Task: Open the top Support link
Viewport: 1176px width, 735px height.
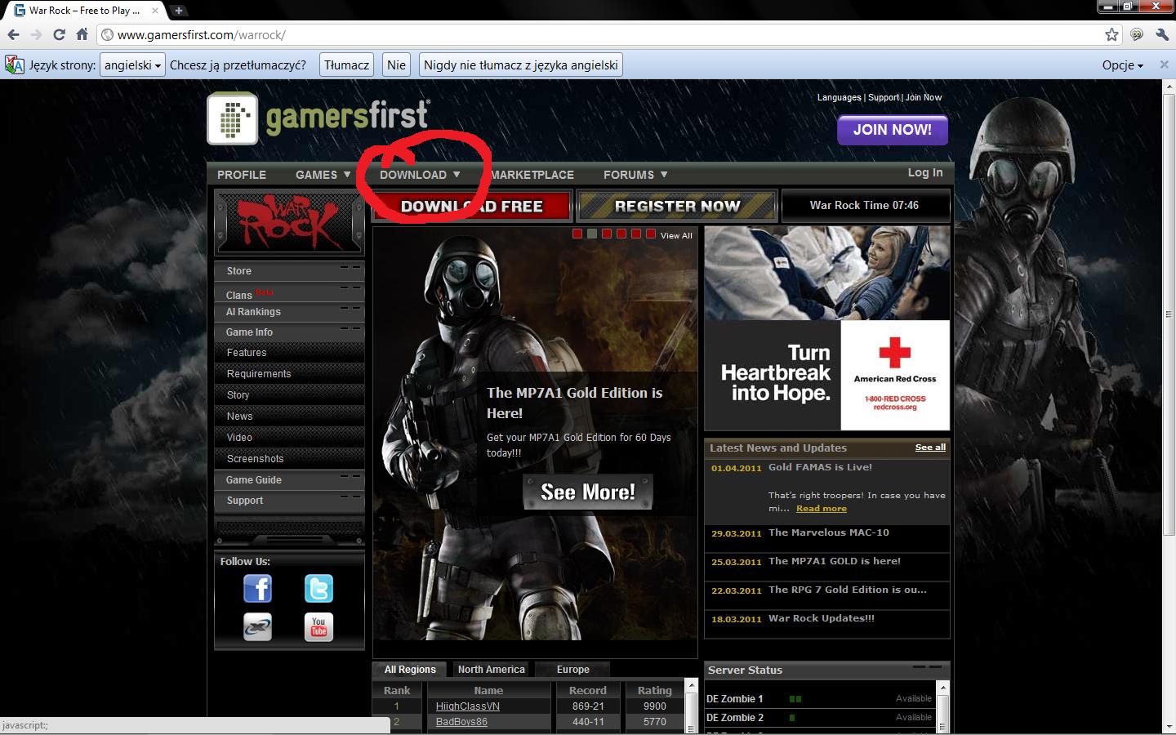Action: pos(884,97)
